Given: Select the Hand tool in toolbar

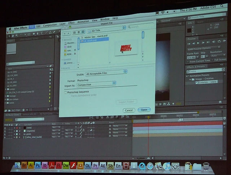Looking at the screenshot, I should [13, 35].
